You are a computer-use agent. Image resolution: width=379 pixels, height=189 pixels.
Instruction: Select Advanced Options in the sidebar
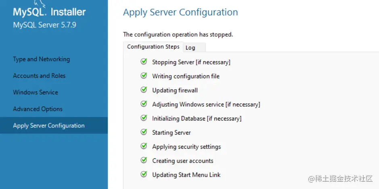[x=38, y=109]
